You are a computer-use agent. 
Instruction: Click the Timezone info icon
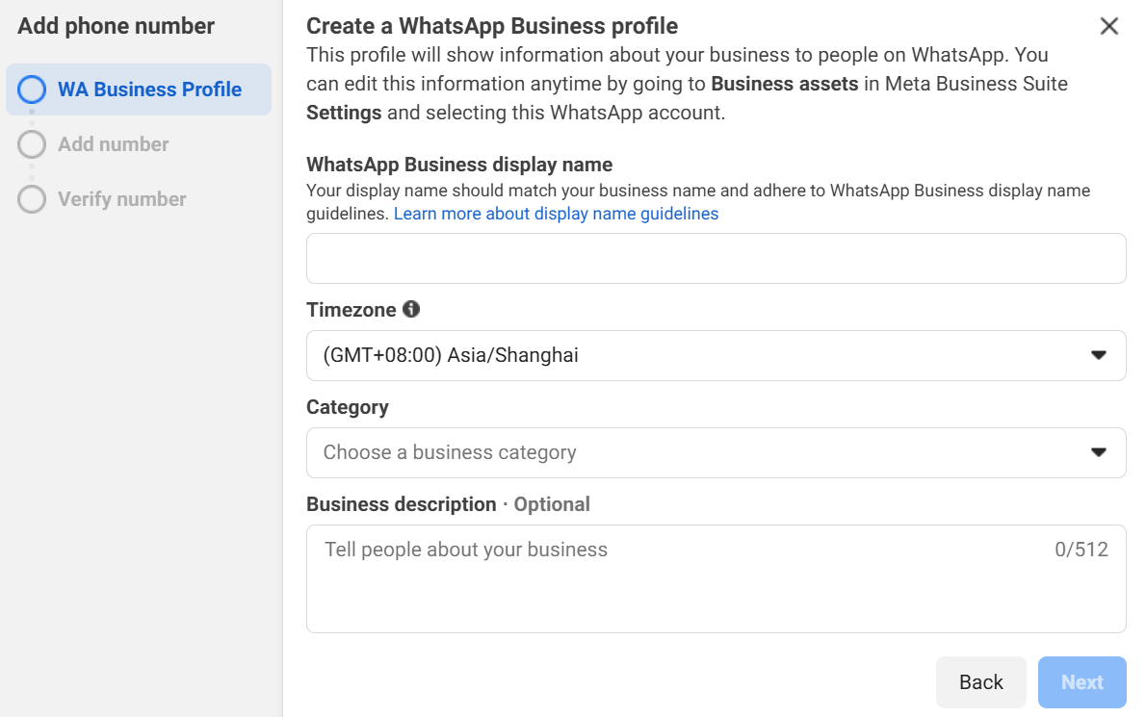pyautogui.click(x=412, y=309)
